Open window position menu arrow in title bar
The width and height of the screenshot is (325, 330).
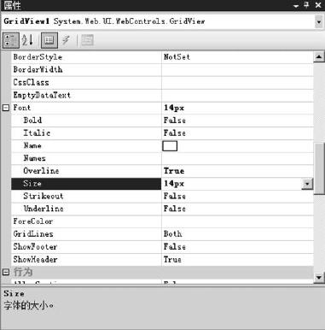296,6
